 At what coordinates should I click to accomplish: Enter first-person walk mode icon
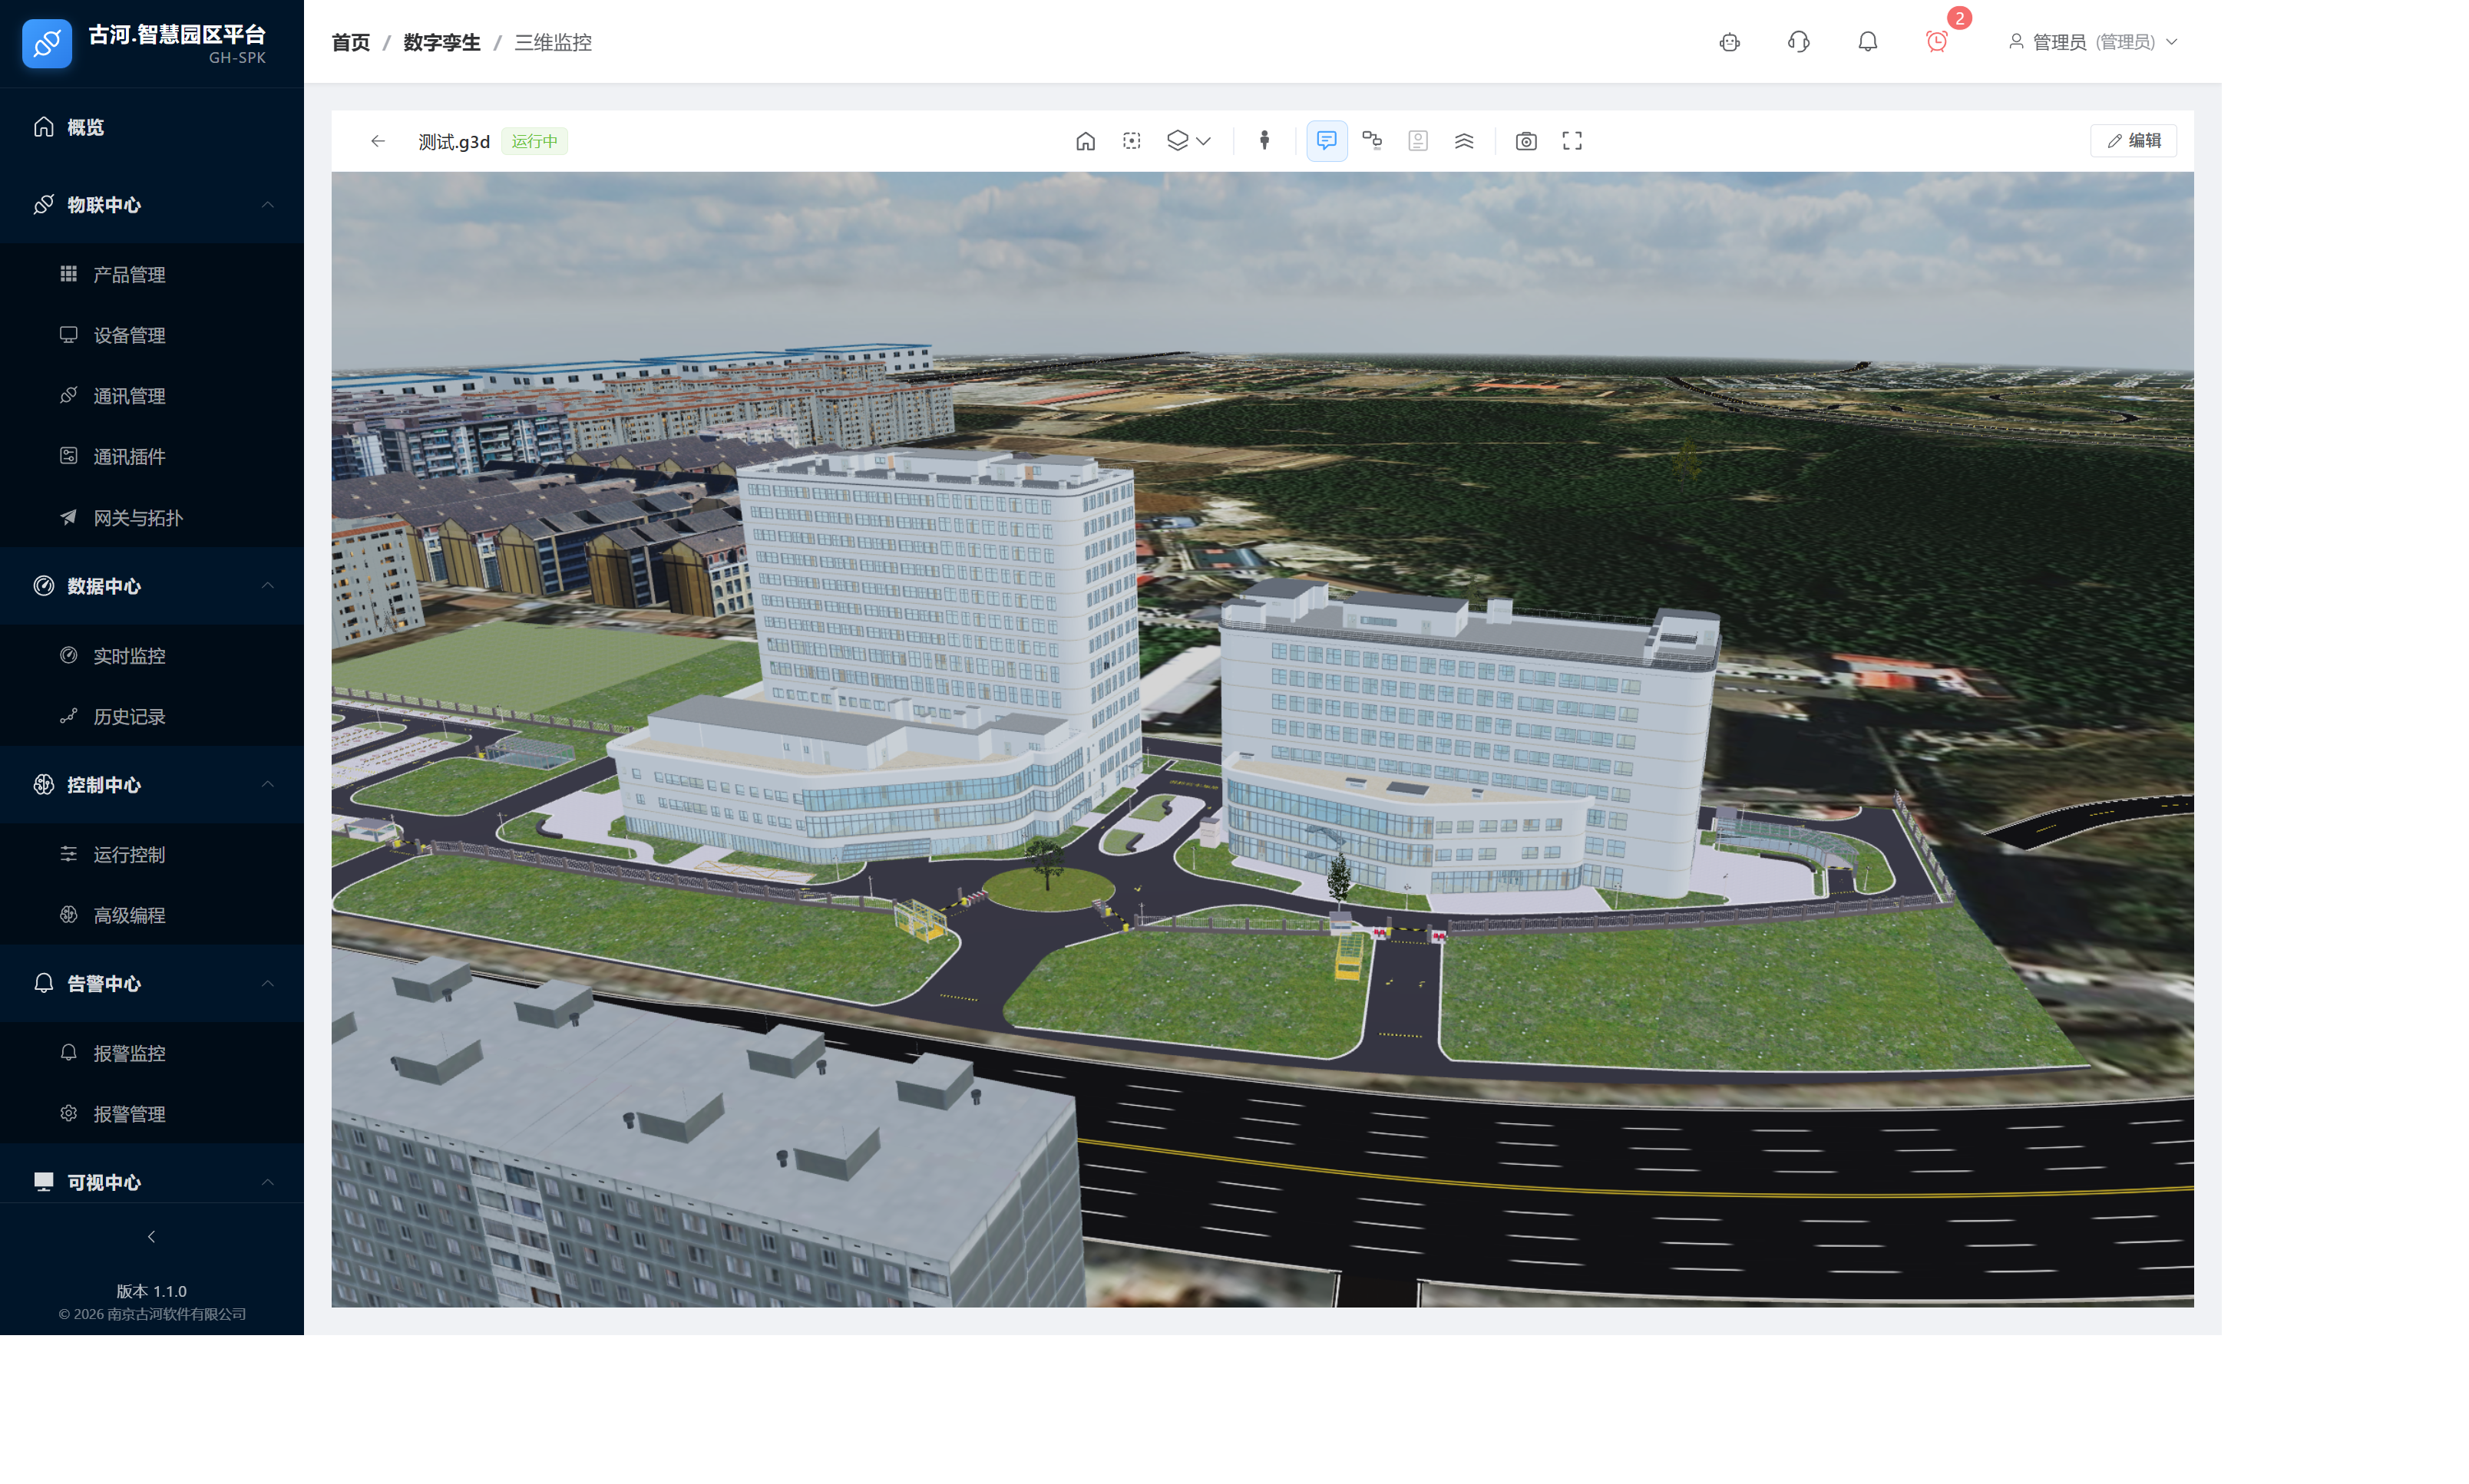(1264, 141)
